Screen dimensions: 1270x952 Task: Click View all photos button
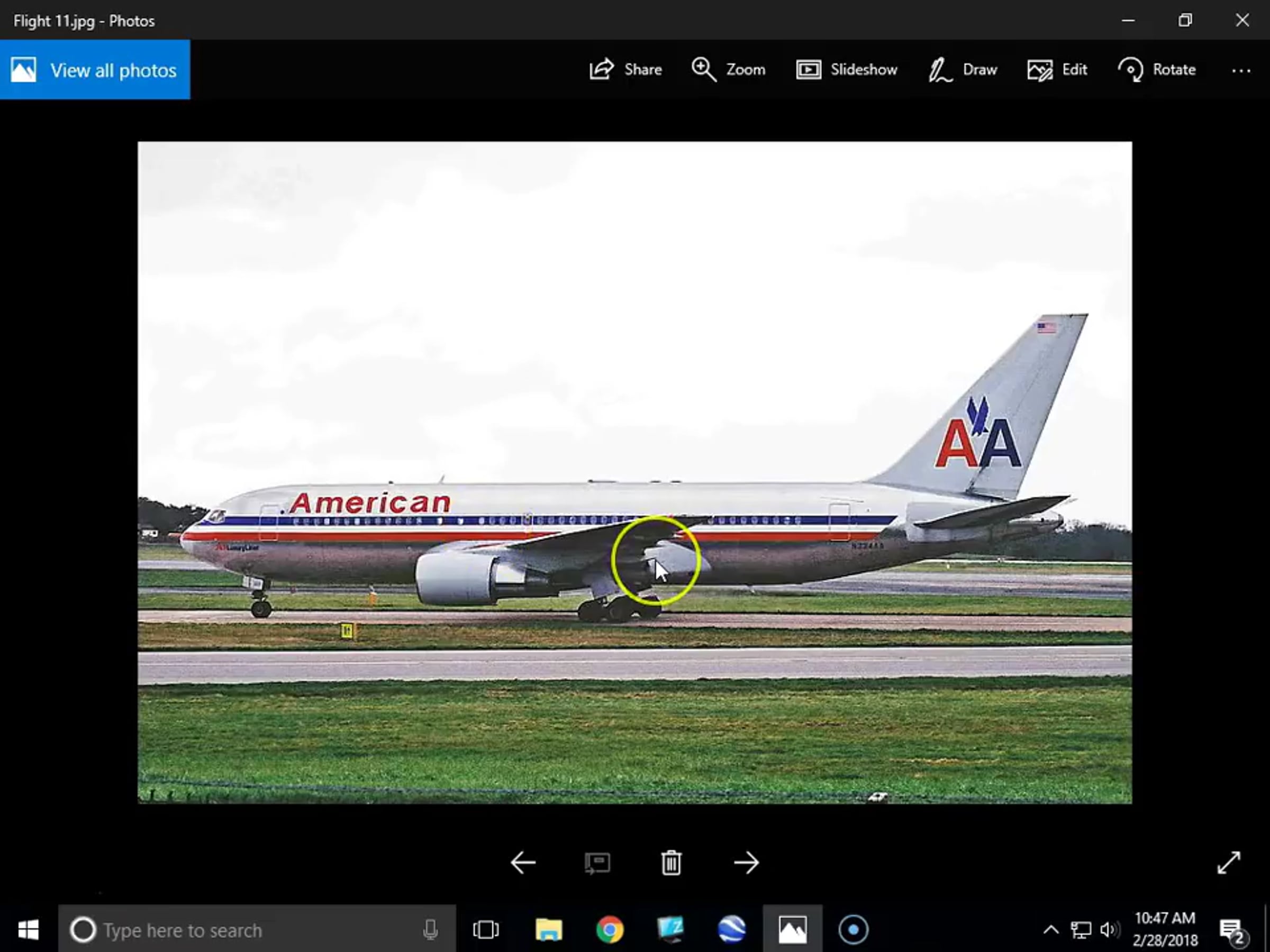(x=95, y=69)
